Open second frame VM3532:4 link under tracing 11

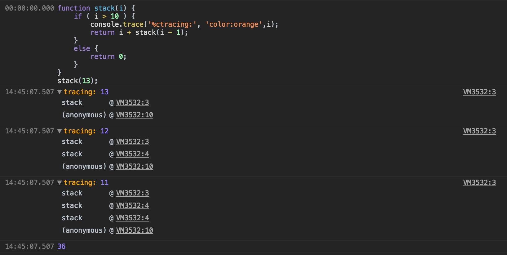coord(132,206)
